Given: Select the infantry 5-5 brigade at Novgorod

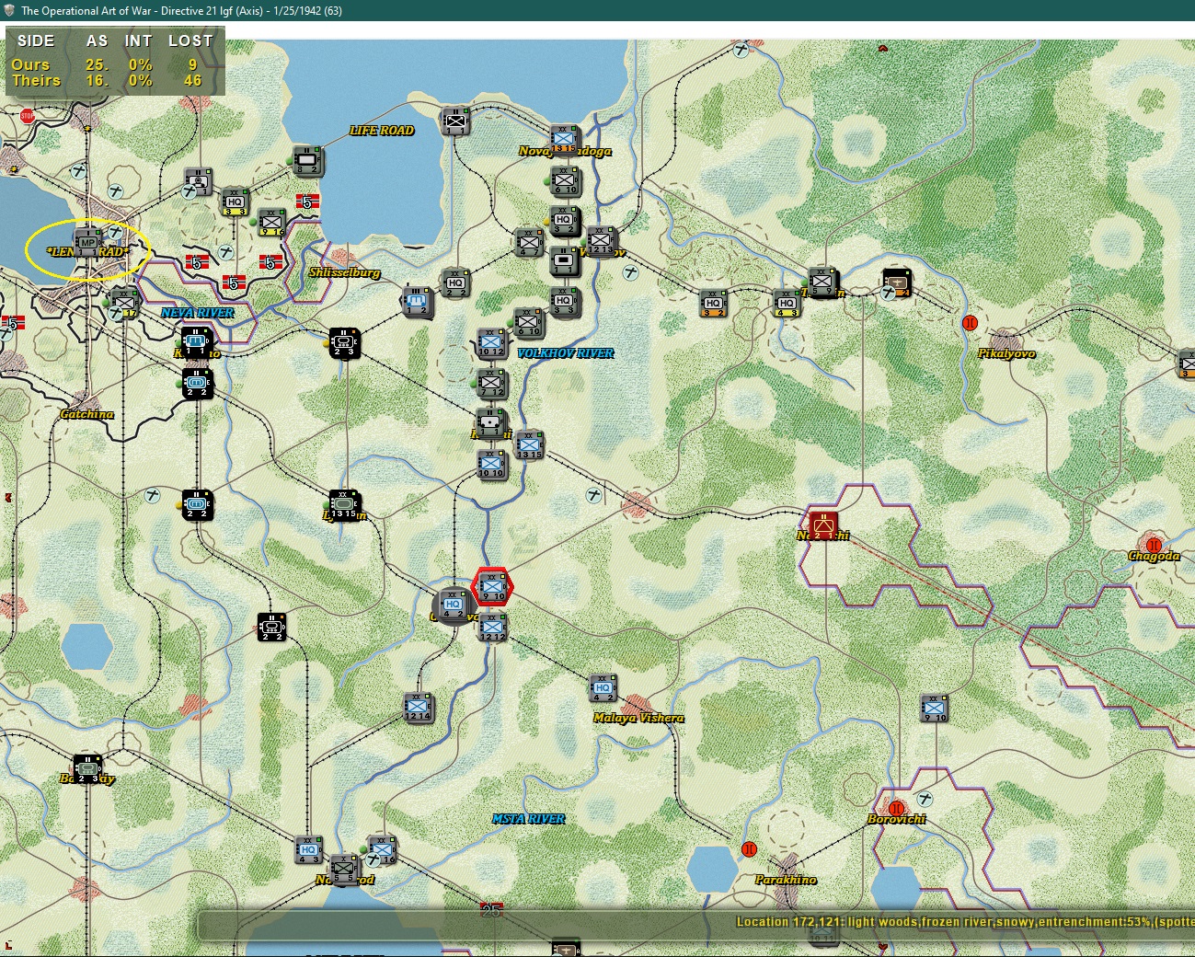Looking at the screenshot, I should coord(344,869).
